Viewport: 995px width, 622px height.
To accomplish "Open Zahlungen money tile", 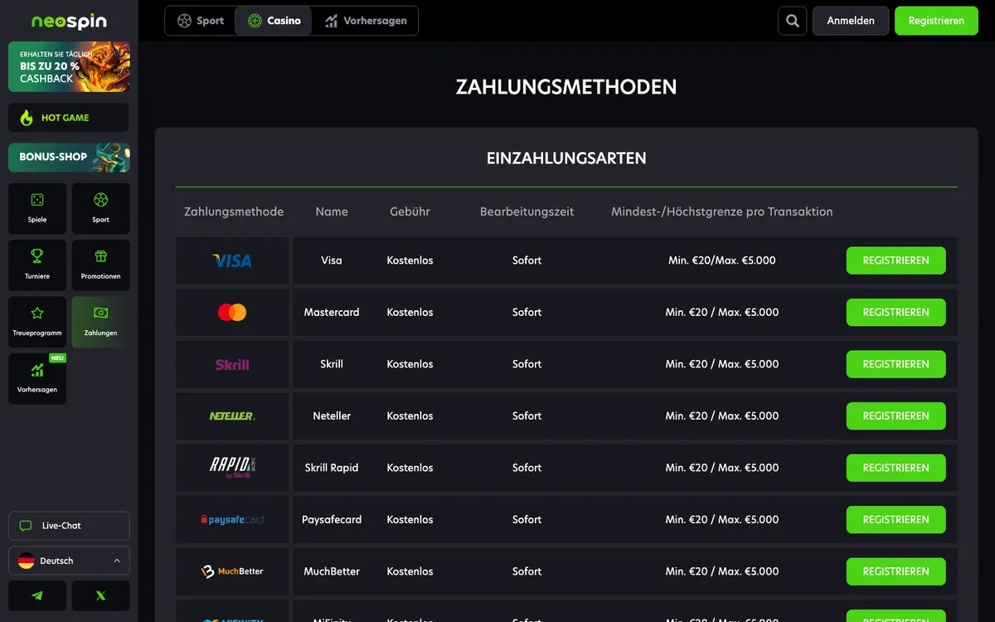I will (x=100, y=322).
